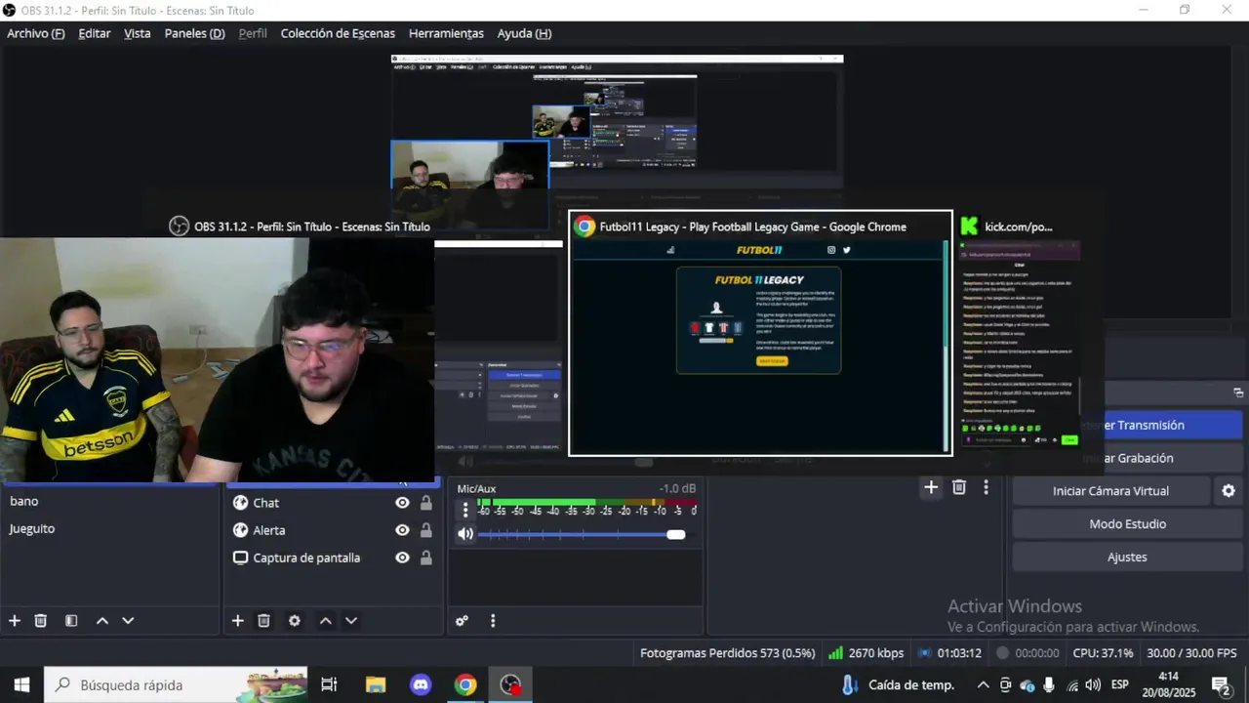
Task: Toggle lock on Captura de pantalla source
Action: 426,558
